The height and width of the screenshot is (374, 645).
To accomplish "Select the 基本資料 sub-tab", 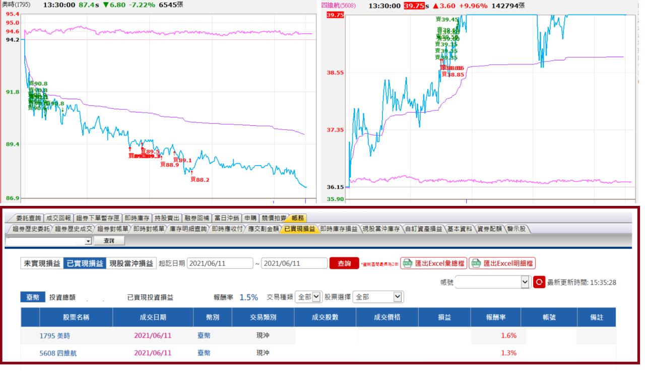I will point(461,229).
